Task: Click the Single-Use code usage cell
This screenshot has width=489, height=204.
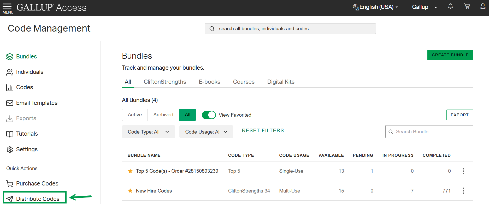Action: pos(291,171)
